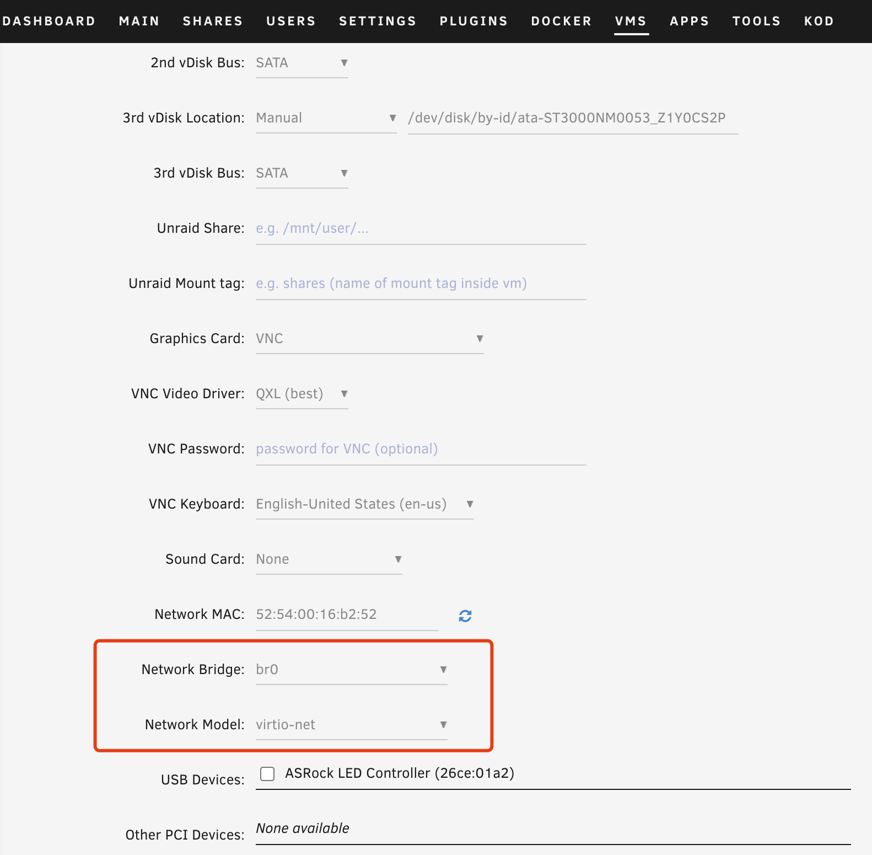Screen dimensions: 872x855
Task: Open the 2nd vDisk Bus dropdown
Action: (x=302, y=63)
